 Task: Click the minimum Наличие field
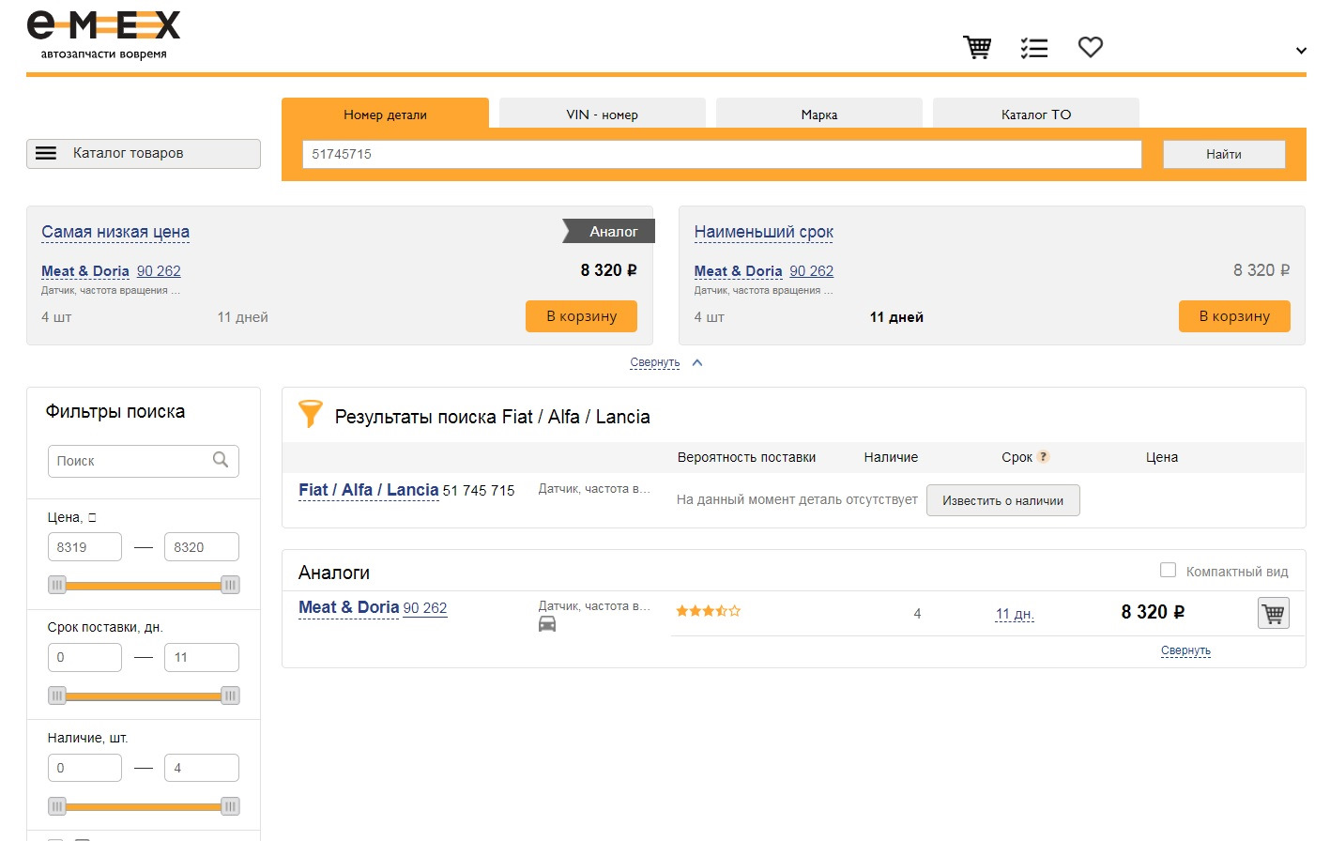[x=84, y=768]
